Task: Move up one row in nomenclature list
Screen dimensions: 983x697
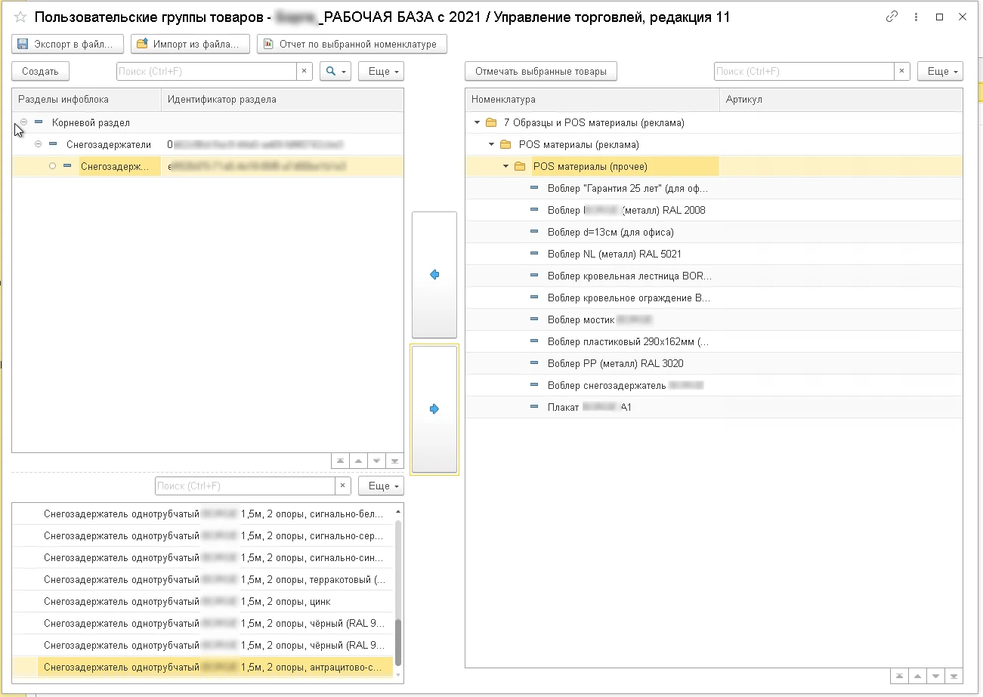Action: coord(918,676)
